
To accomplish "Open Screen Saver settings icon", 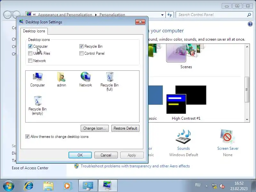I will [228, 137].
